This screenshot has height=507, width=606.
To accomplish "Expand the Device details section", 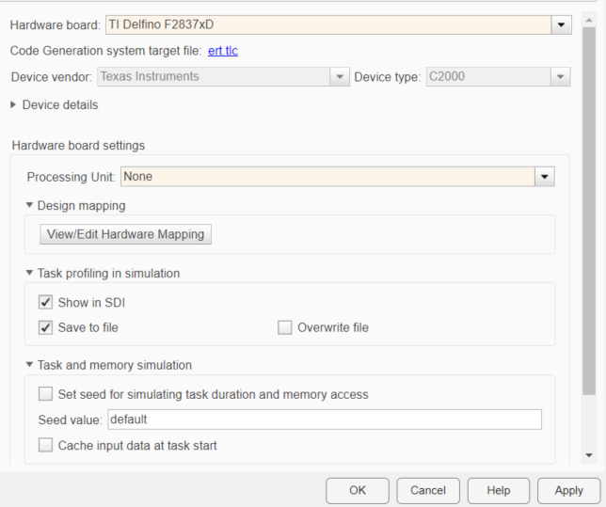I will click(x=14, y=104).
